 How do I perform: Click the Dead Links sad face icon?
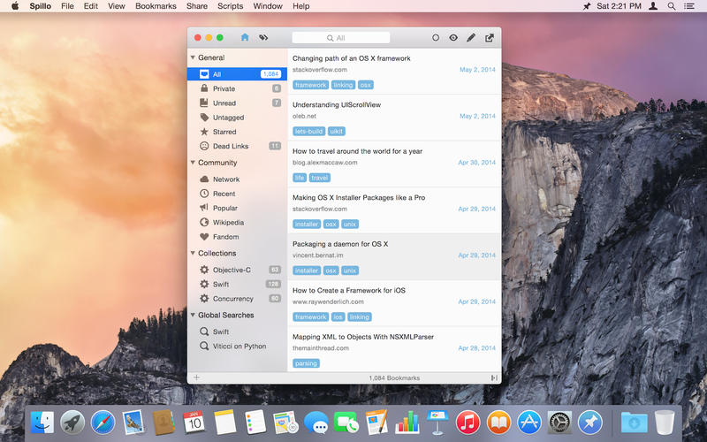[204, 146]
